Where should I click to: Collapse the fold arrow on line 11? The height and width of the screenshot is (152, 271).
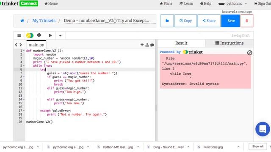[x=24, y=88]
